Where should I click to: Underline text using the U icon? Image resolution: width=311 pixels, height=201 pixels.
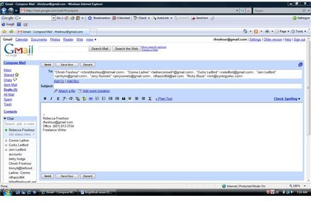[x=58, y=98]
